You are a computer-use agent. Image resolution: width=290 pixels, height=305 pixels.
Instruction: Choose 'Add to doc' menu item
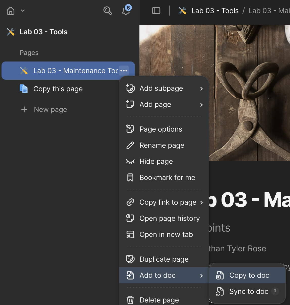pos(164,275)
